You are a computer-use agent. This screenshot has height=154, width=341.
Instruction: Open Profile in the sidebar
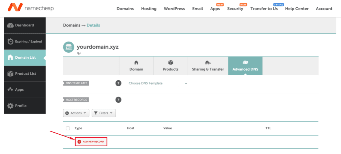[25, 106]
